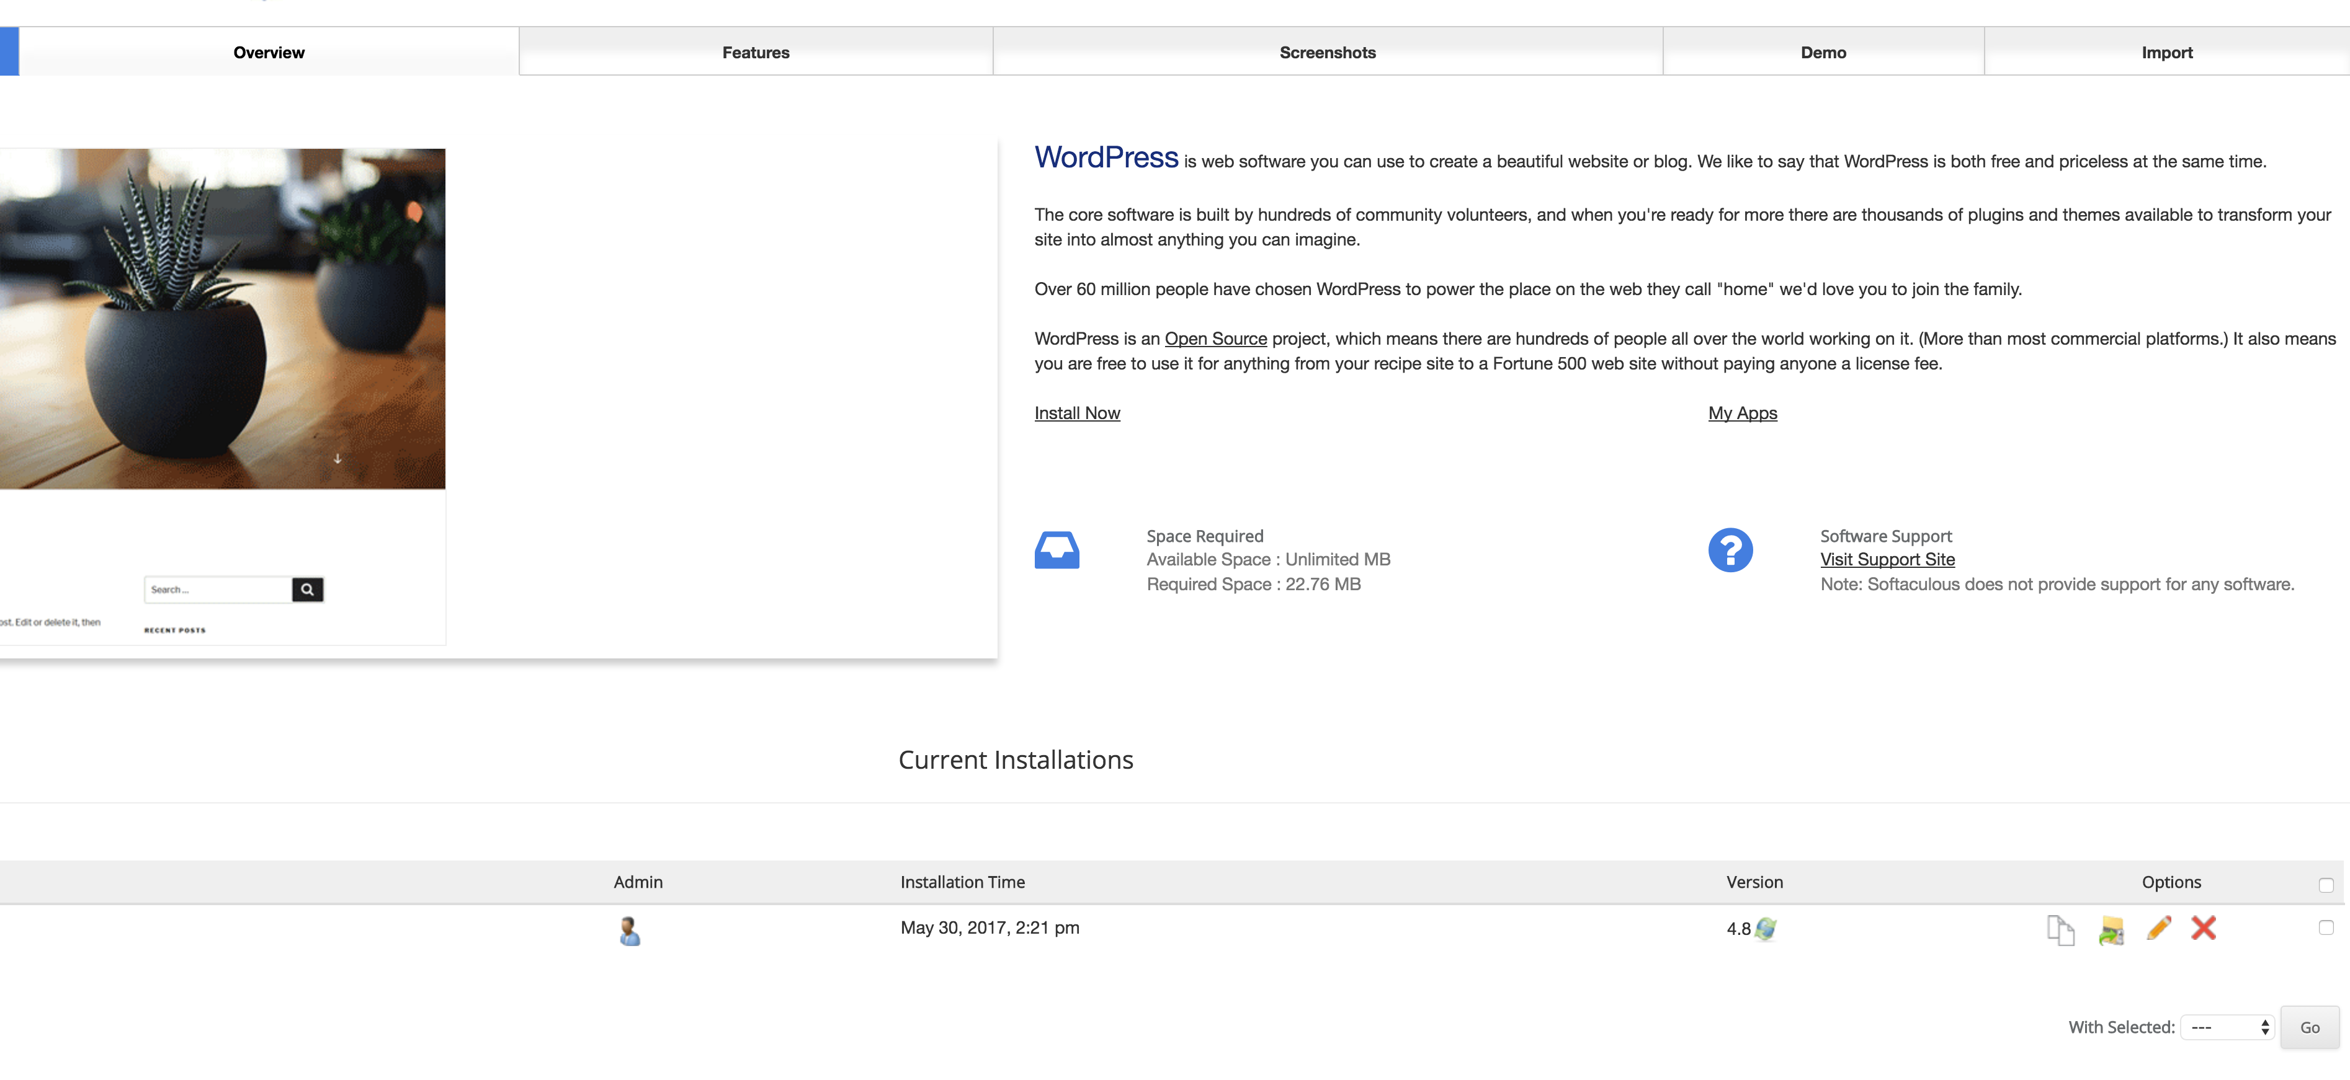Click the Installation Time column header
Screen dimensions: 2350x1080
[x=962, y=882]
